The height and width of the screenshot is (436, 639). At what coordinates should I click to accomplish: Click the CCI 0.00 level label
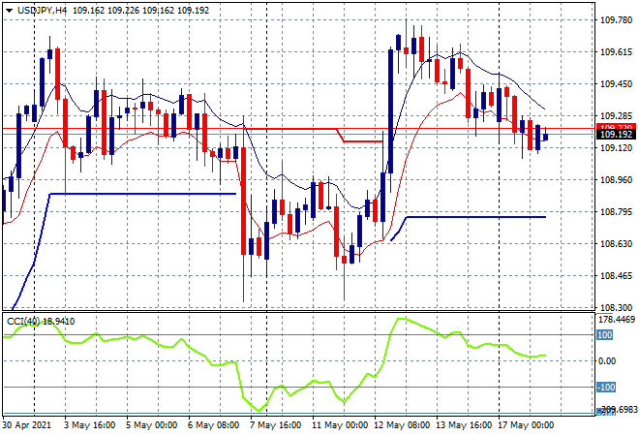coord(607,361)
